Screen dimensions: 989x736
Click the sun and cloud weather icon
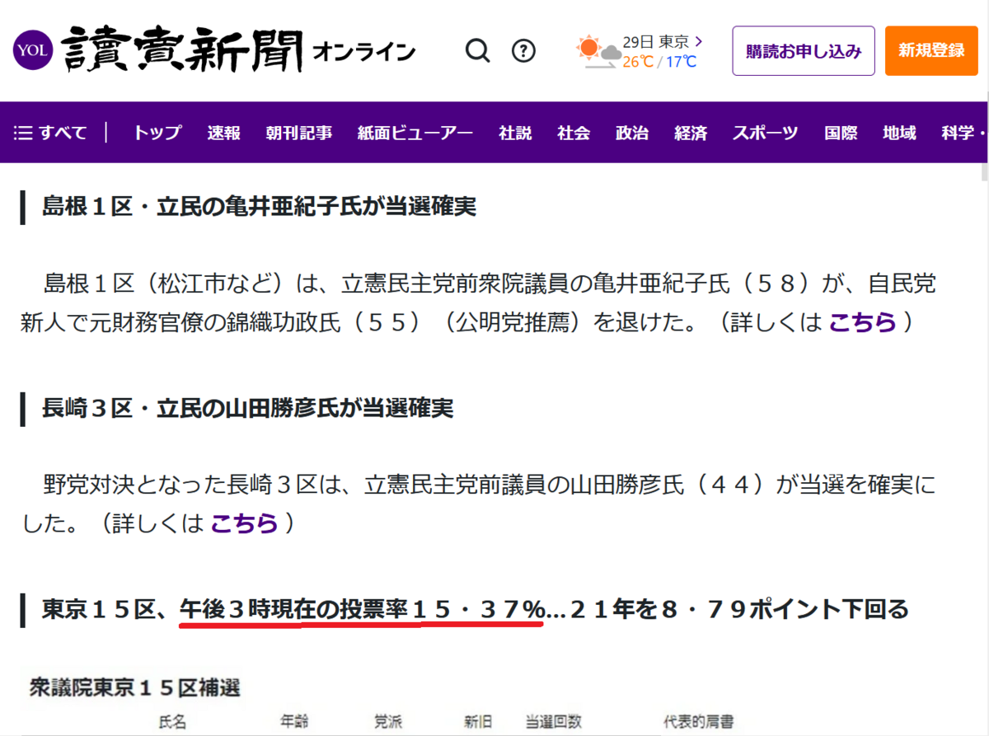(x=598, y=51)
